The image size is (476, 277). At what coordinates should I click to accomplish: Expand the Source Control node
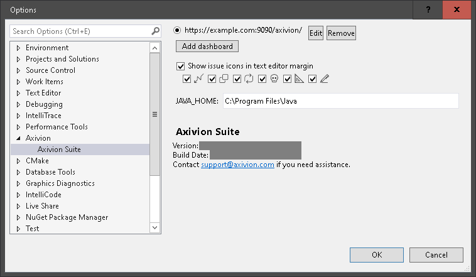[x=18, y=70]
